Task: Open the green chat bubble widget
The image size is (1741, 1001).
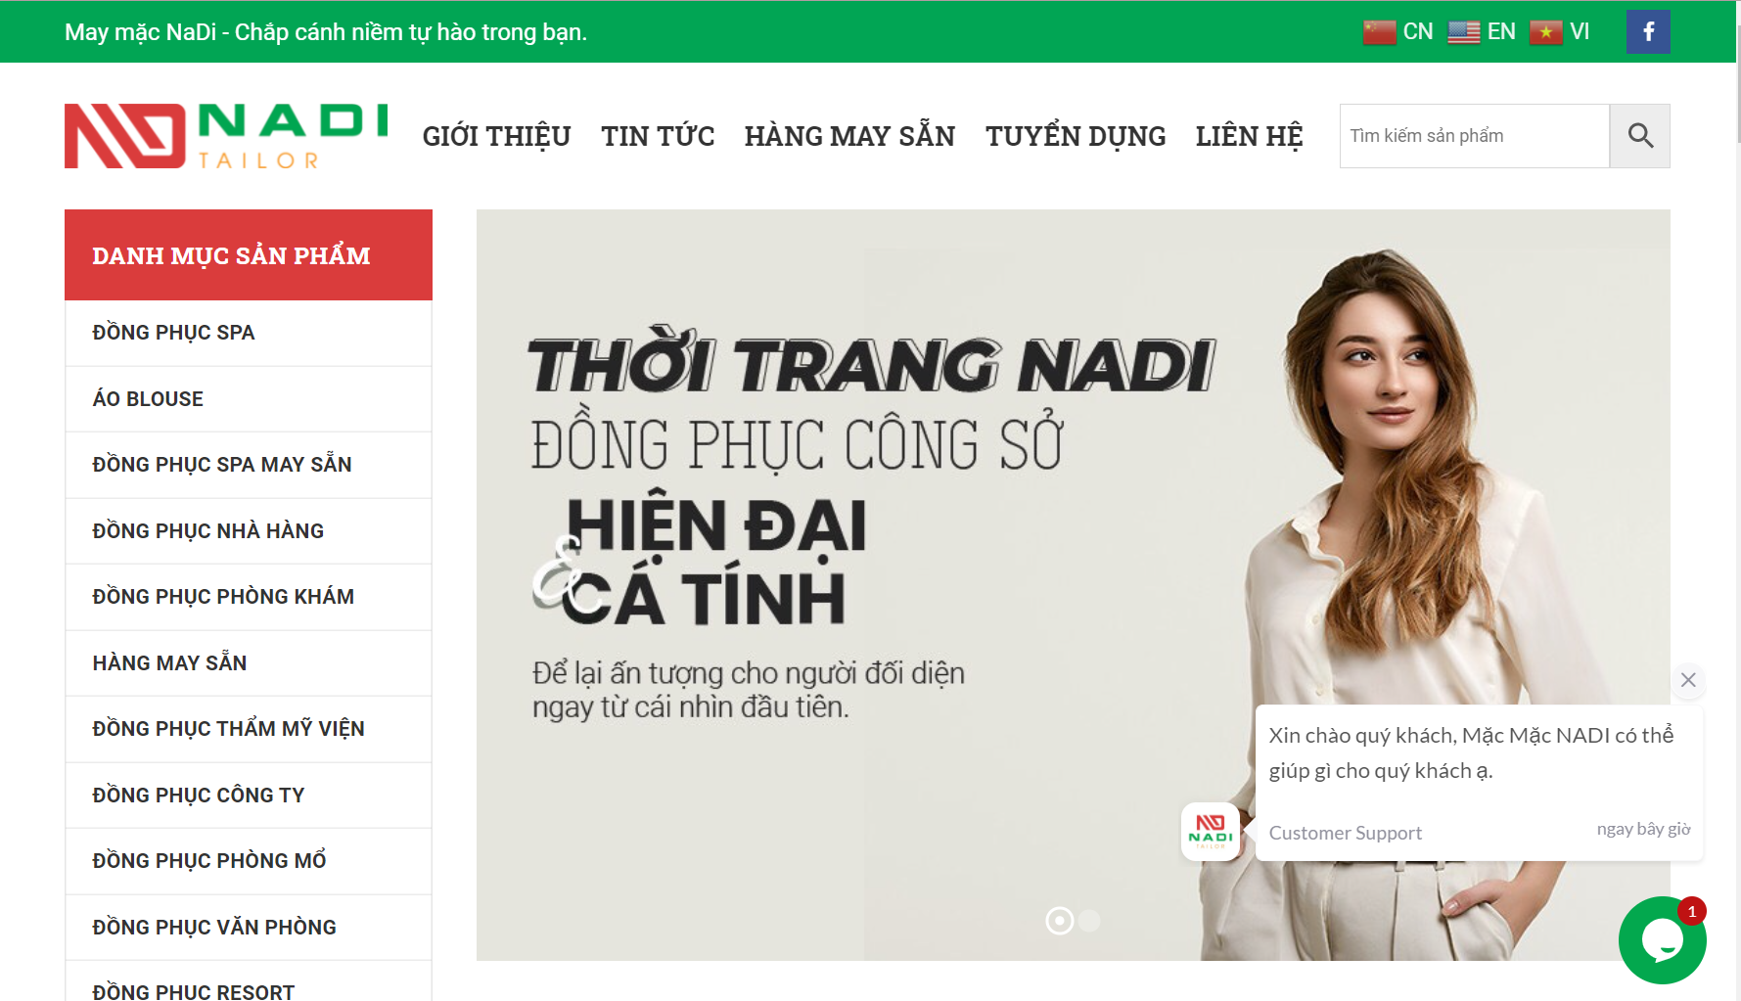Action: [1662, 939]
